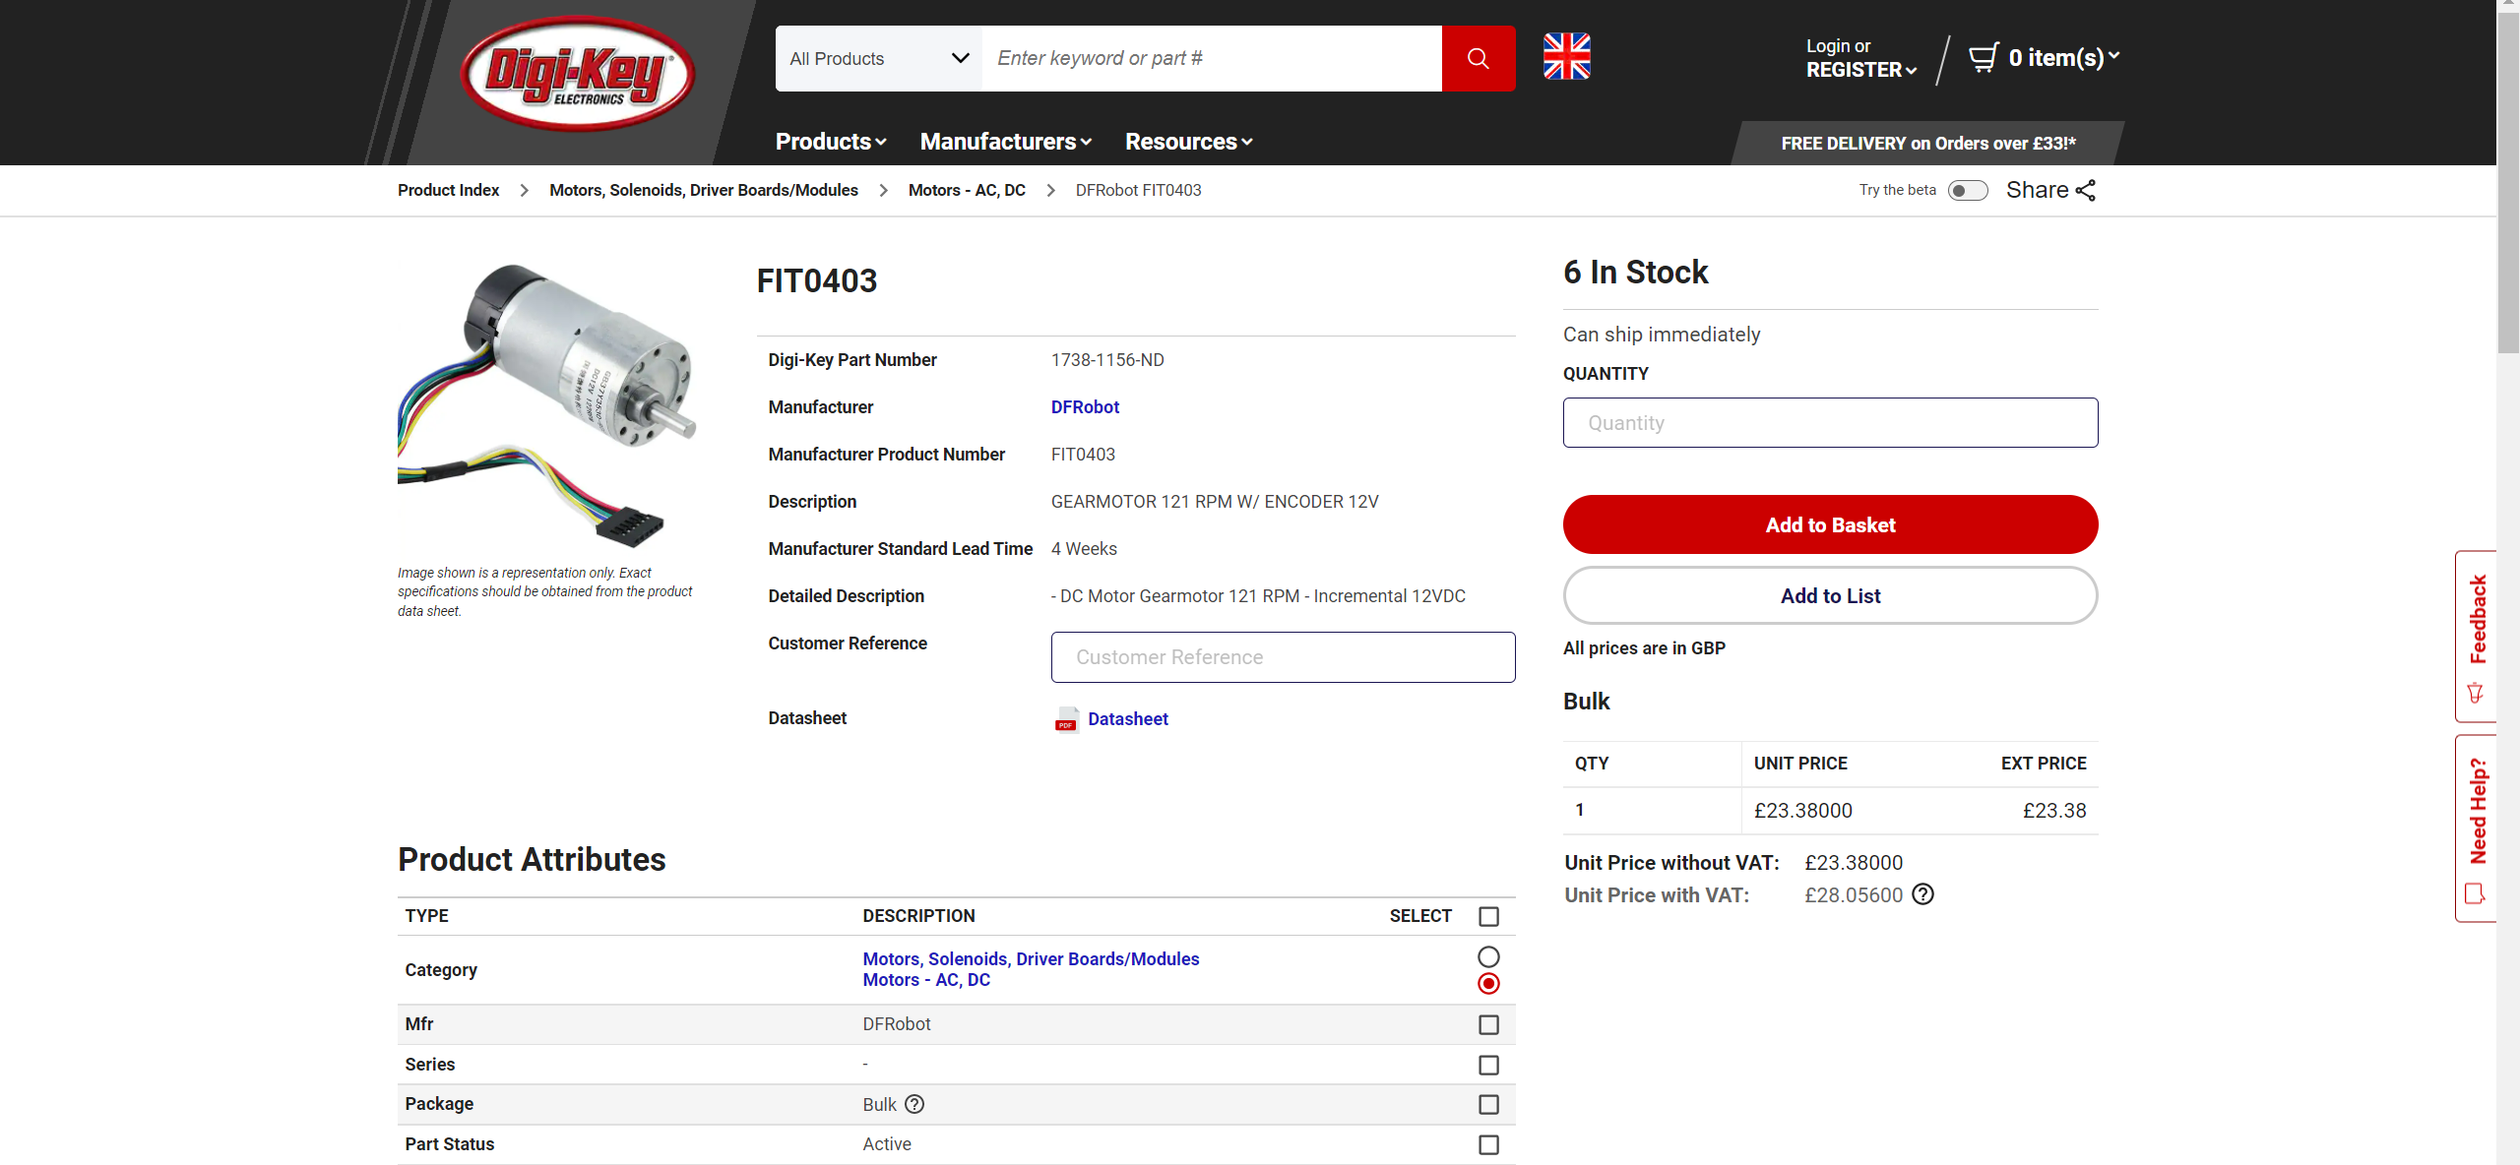This screenshot has width=2520, height=1165.
Task: Click the keyword or part # search field
Action: click(1212, 58)
